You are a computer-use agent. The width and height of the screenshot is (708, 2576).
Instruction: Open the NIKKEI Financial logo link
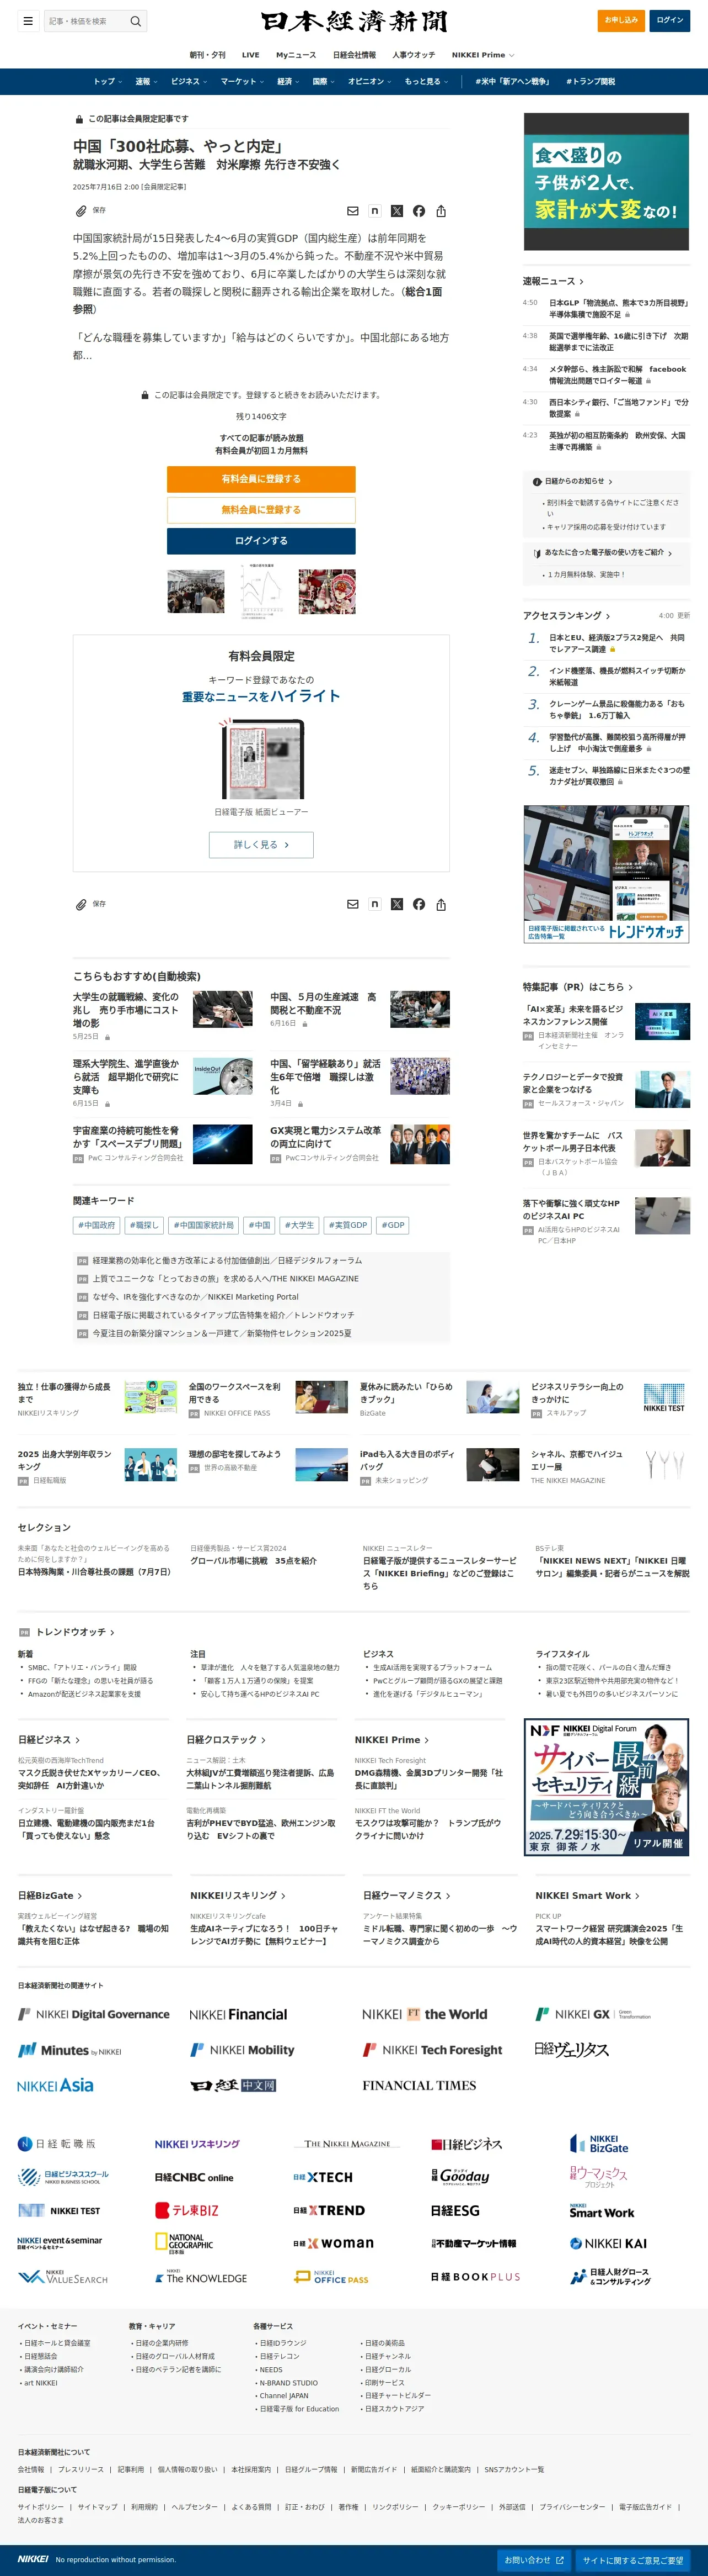(x=238, y=2014)
